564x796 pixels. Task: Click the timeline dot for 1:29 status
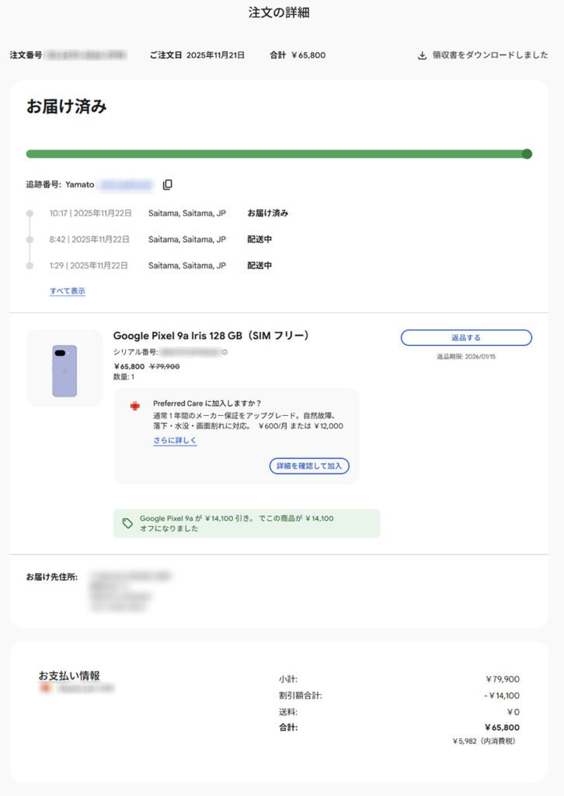(x=30, y=266)
